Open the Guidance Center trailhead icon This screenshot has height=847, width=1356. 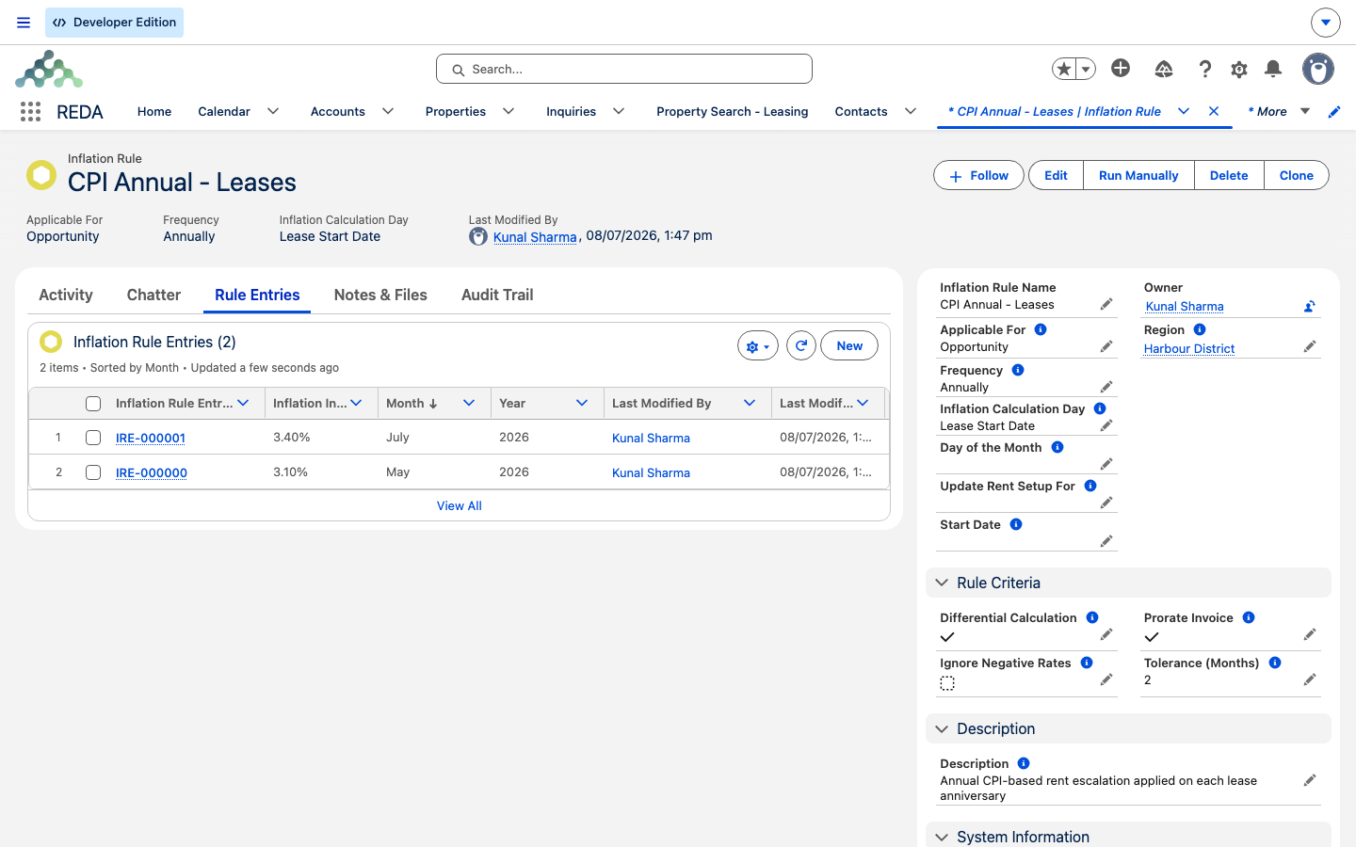tap(1164, 69)
